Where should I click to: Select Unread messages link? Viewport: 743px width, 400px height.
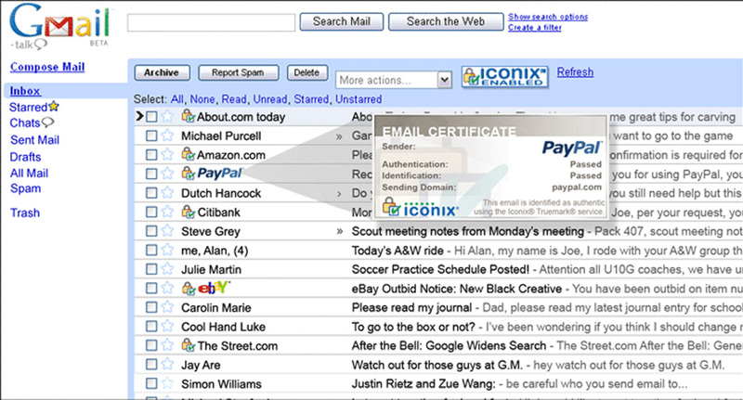pos(270,99)
